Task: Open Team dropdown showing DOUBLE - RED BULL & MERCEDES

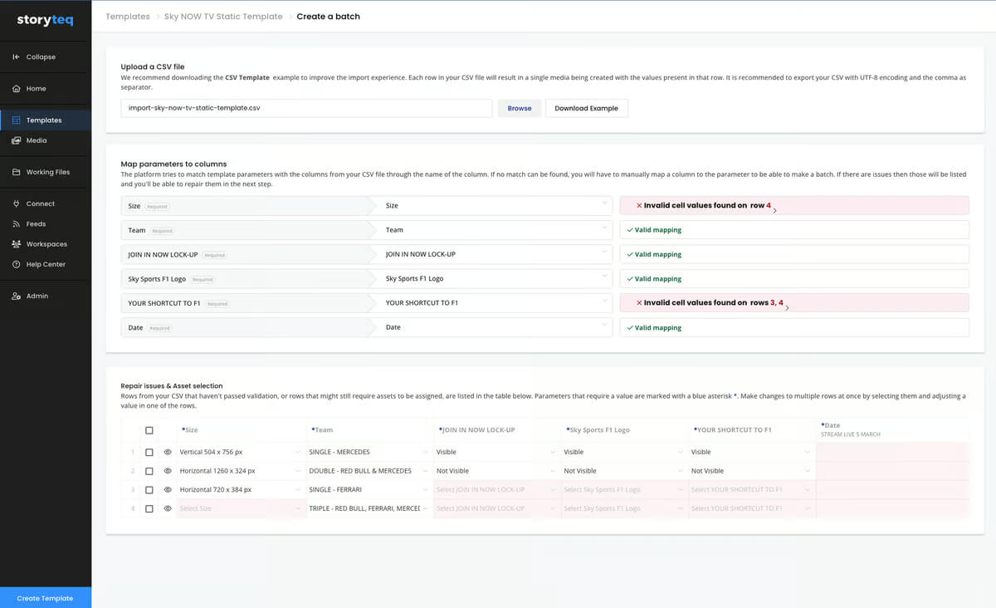Action: click(369, 471)
